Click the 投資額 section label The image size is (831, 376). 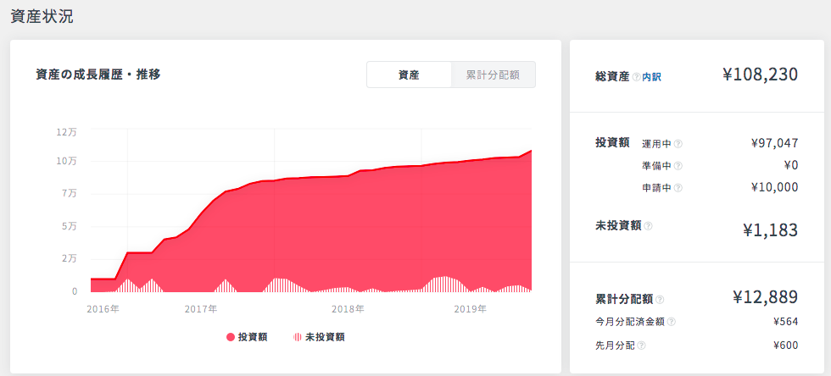click(x=612, y=143)
